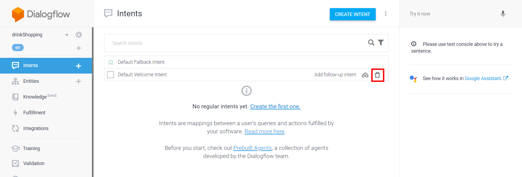Delete Default Welcome Intent with trash icon
This screenshot has height=177, width=522.
(377, 75)
